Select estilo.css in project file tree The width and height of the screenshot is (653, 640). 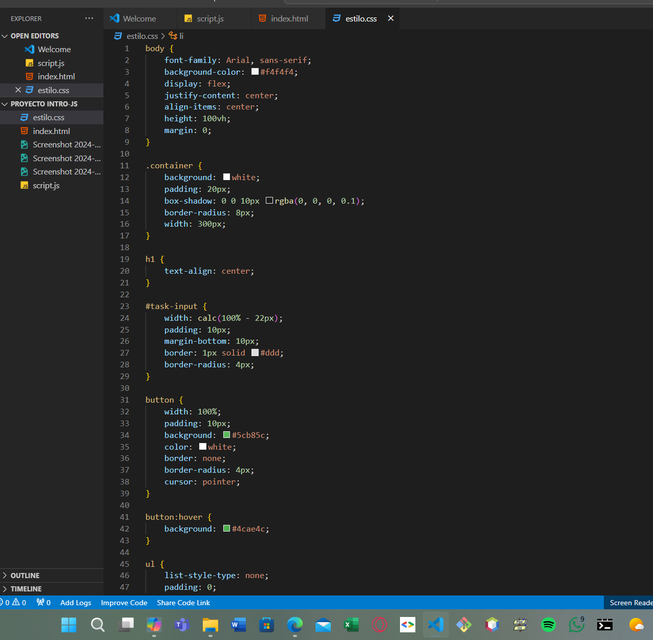point(49,118)
